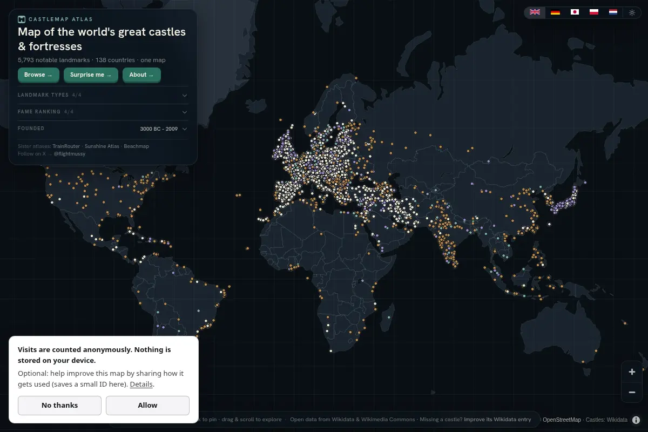Click the Surprise me button
Viewport: 648px width, 432px height.
point(91,75)
